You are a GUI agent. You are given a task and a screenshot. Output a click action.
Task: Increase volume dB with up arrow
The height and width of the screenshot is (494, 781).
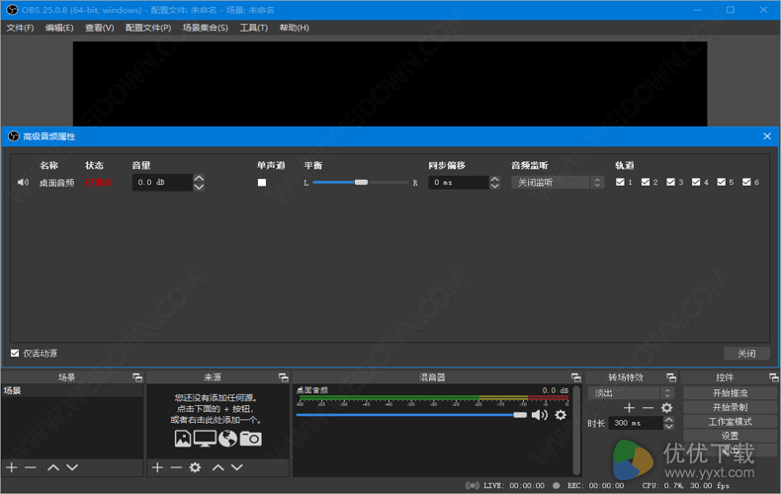point(199,178)
